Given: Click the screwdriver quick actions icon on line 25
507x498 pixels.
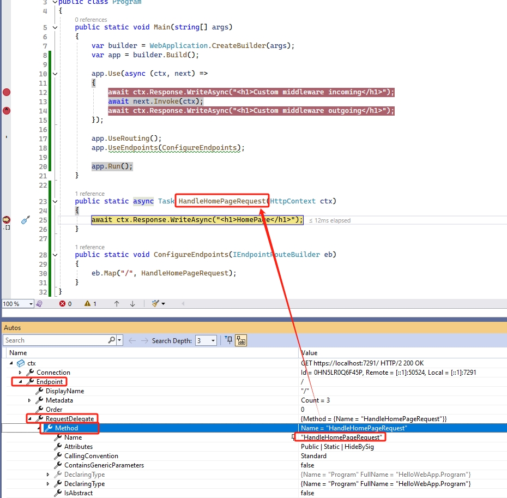Looking at the screenshot, I should pos(25,220).
